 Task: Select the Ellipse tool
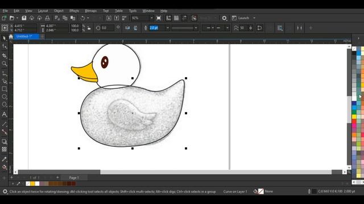[x=4, y=97]
